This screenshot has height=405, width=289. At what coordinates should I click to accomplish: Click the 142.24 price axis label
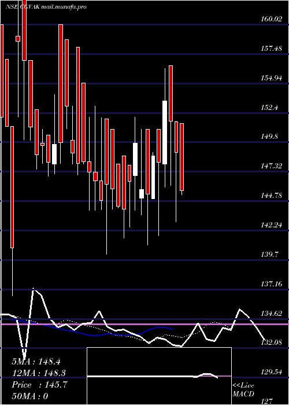(272, 224)
